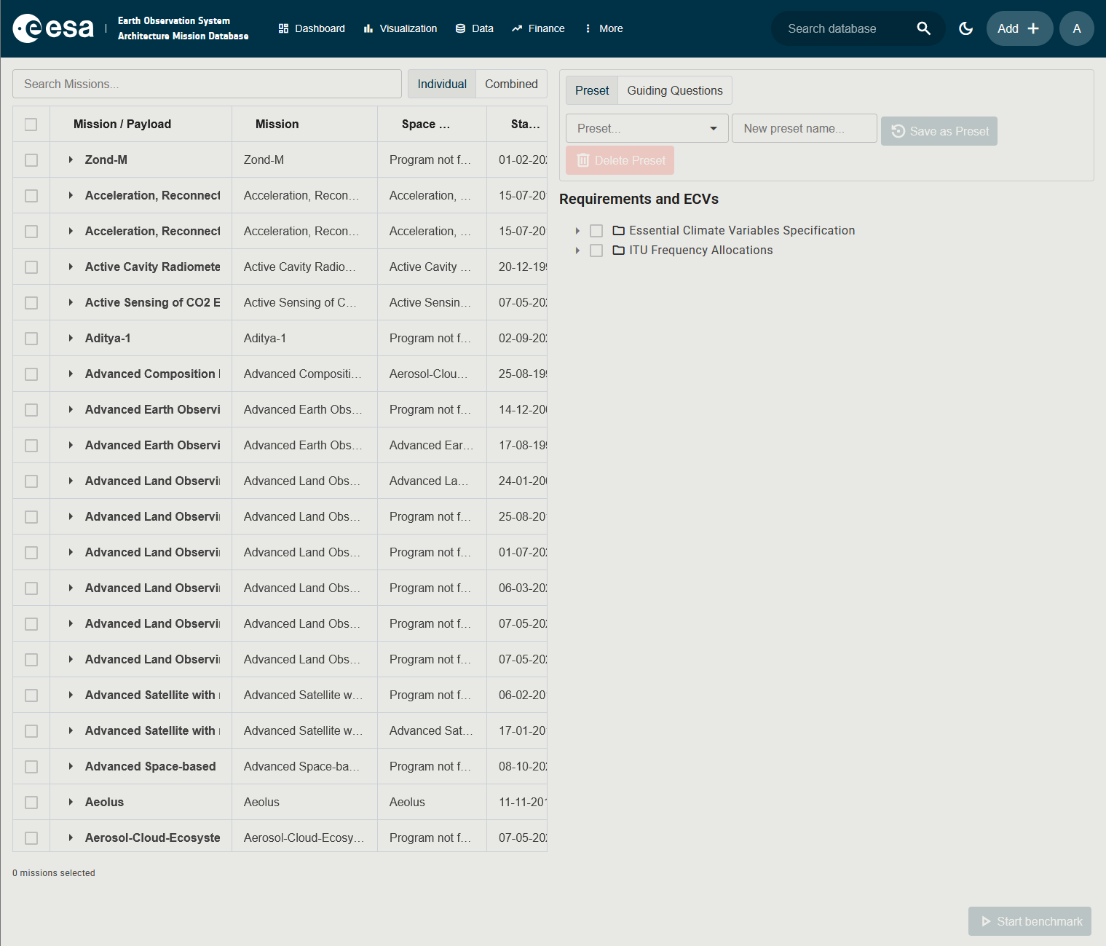Expand ITU Frequency Allocations node

point(577,251)
